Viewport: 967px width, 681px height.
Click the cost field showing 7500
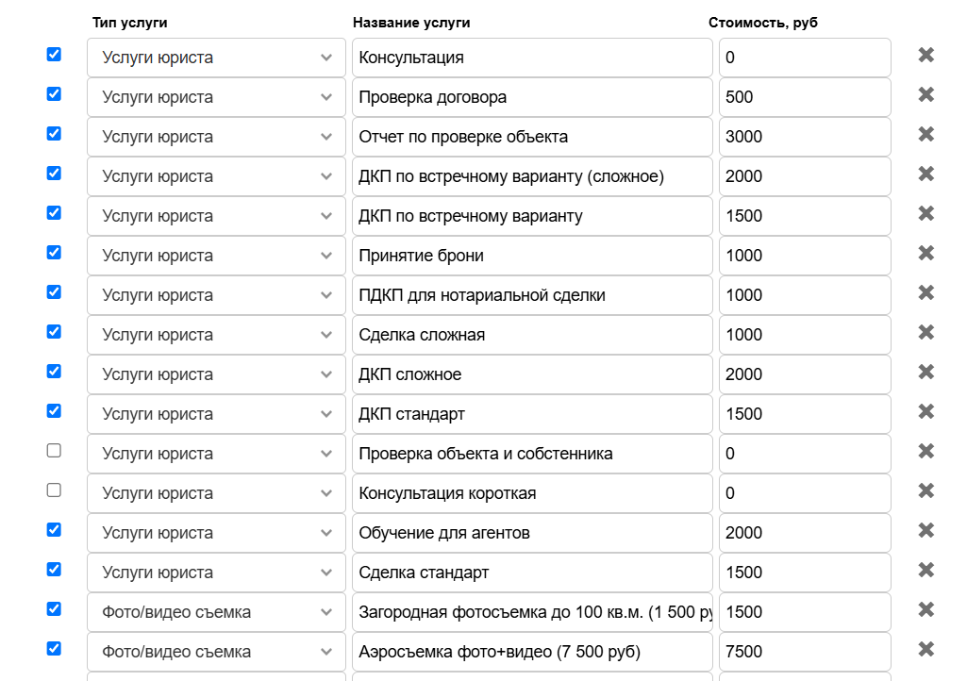coord(804,652)
